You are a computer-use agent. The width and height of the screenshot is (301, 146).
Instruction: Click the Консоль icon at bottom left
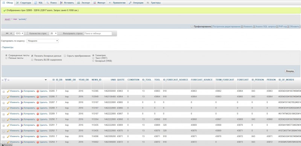[x=3, y=145]
